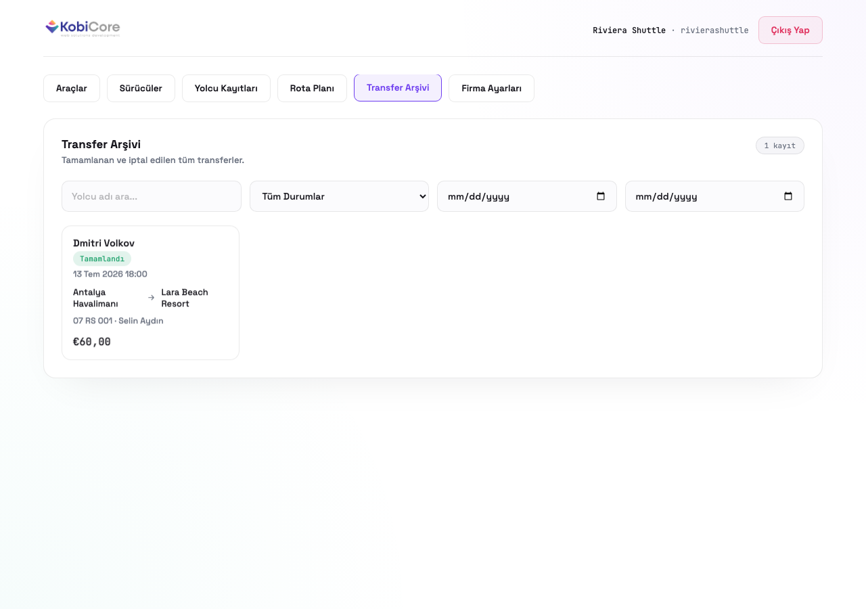Image resolution: width=866 pixels, height=609 pixels.
Task: Select the Transfer Arşivi tab
Action: [398, 88]
